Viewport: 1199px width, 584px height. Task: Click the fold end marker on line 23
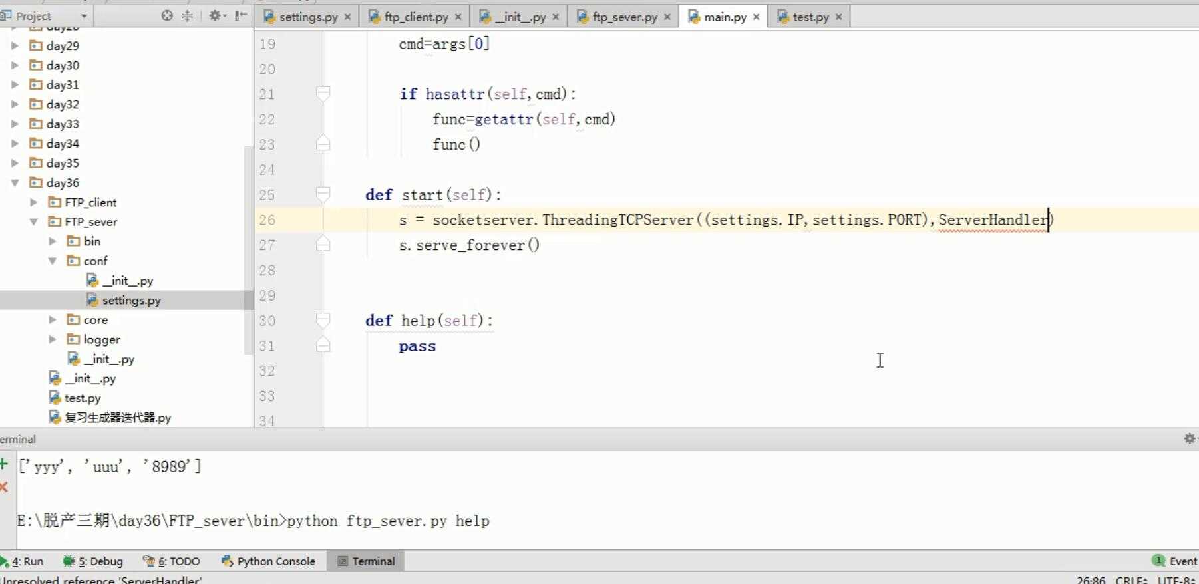click(323, 143)
